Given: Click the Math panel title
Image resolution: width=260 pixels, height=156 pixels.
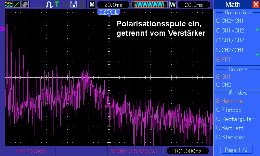Looking at the screenshot, I should pyautogui.click(x=233, y=5).
